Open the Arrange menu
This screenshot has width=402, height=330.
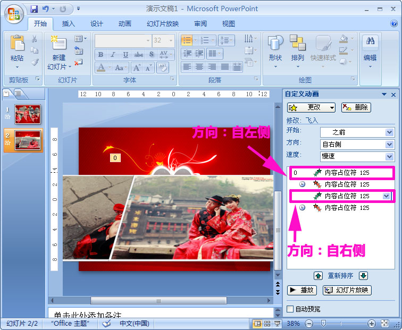pos(297,51)
